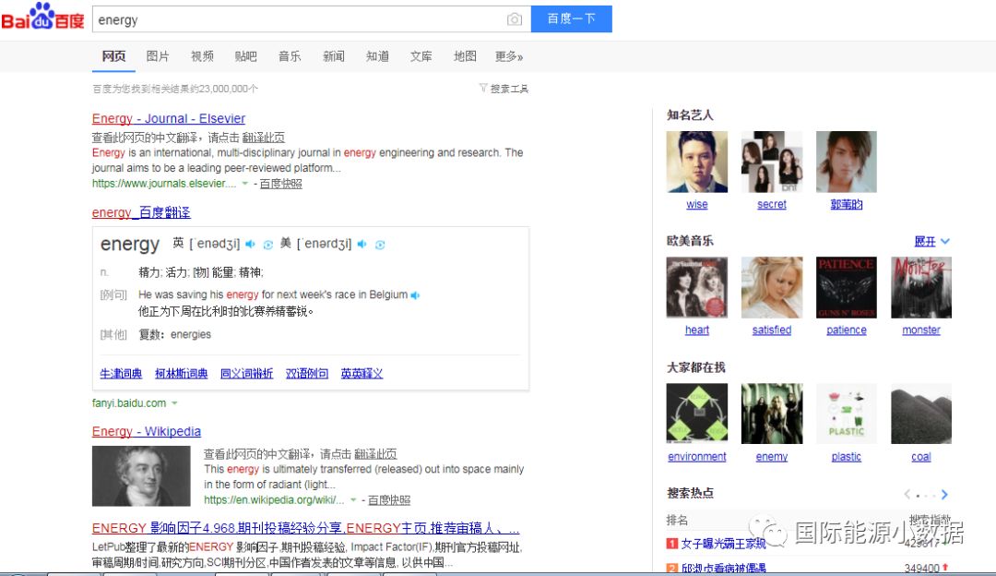Switch to the 新闻 tab
This screenshot has height=576, width=996.
pos(334,56)
